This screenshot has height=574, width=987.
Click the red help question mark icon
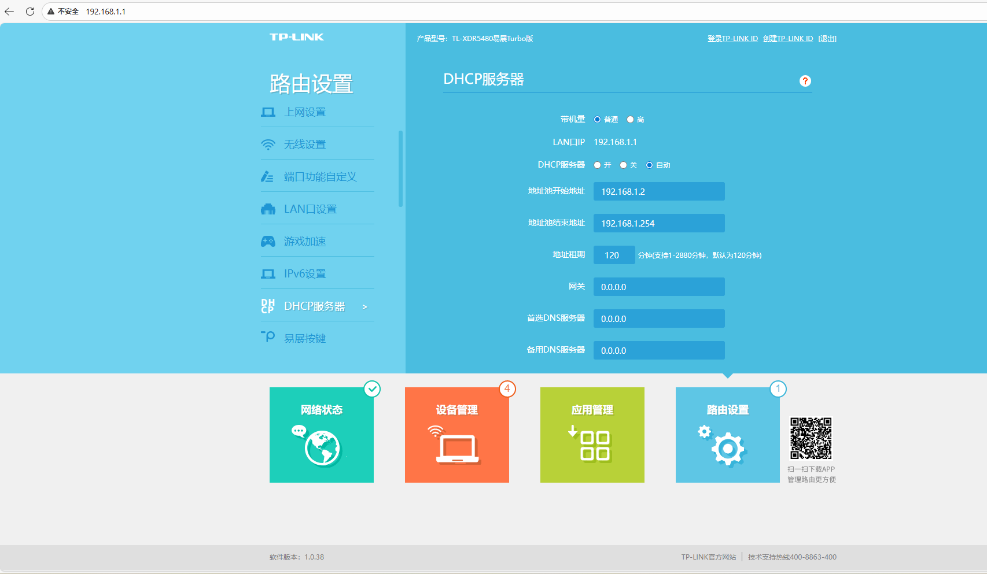[805, 81]
